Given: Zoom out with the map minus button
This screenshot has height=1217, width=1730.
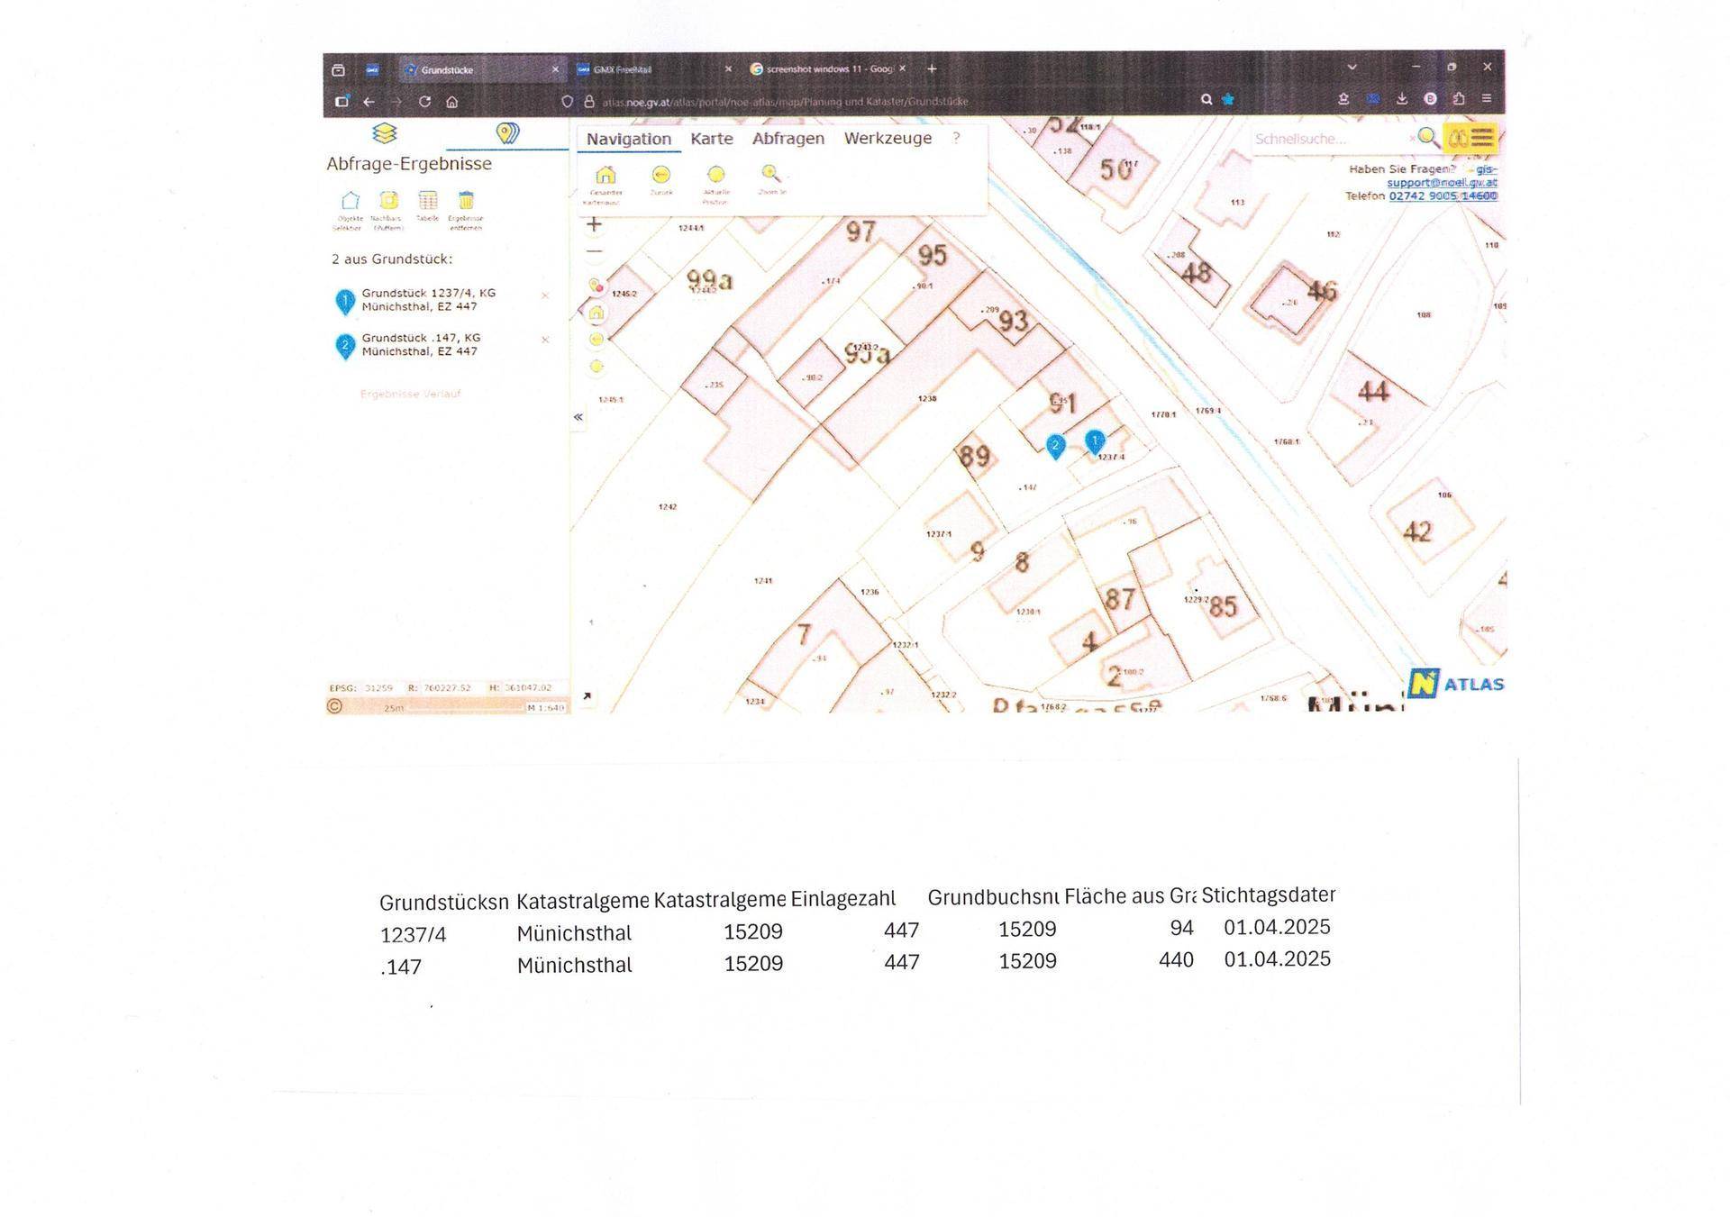Looking at the screenshot, I should point(594,251).
